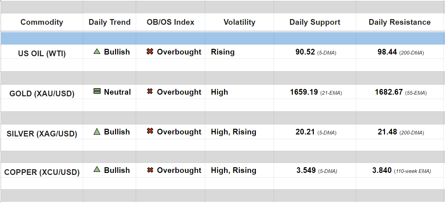445x203 pixels.
Task: Click the green bullish triangle for Copper
Action: point(97,170)
